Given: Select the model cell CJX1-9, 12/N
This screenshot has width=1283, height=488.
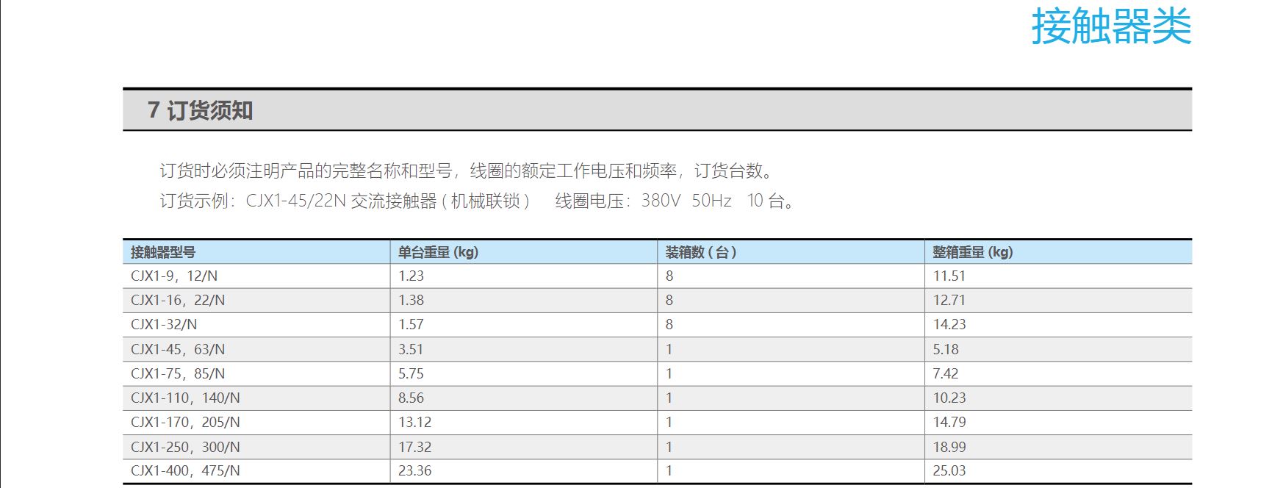Looking at the screenshot, I should pyautogui.click(x=174, y=276).
